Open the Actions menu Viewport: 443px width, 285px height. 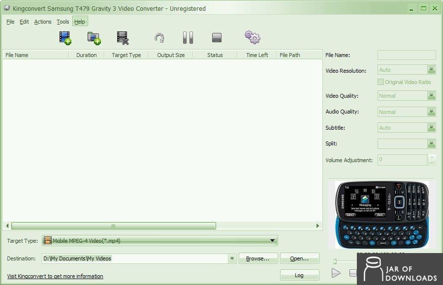[x=43, y=22]
